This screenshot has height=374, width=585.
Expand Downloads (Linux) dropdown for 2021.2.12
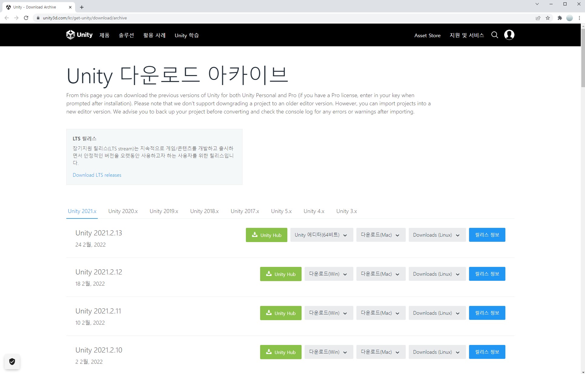pos(437,274)
